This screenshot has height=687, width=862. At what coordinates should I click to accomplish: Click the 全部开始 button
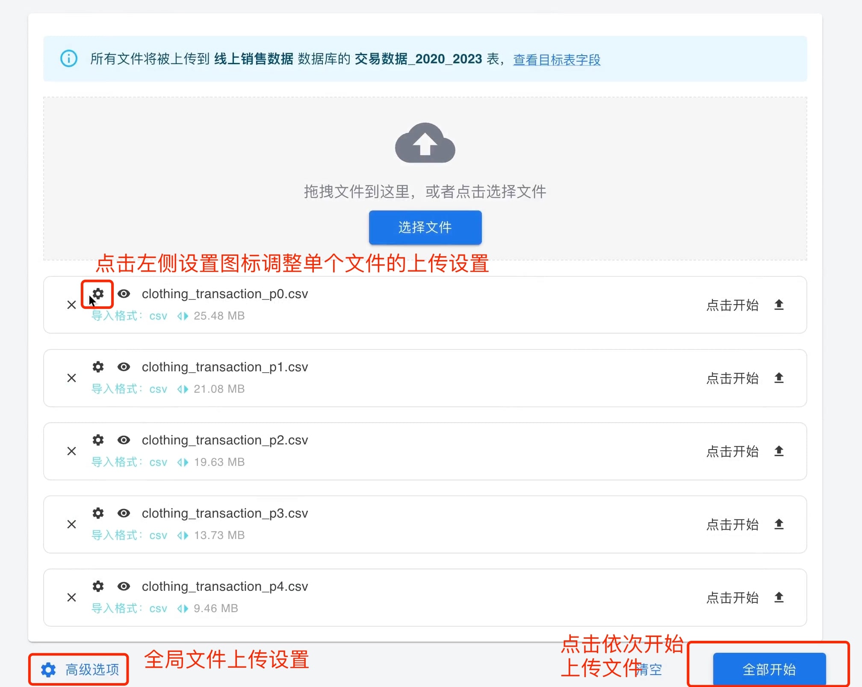769,669
